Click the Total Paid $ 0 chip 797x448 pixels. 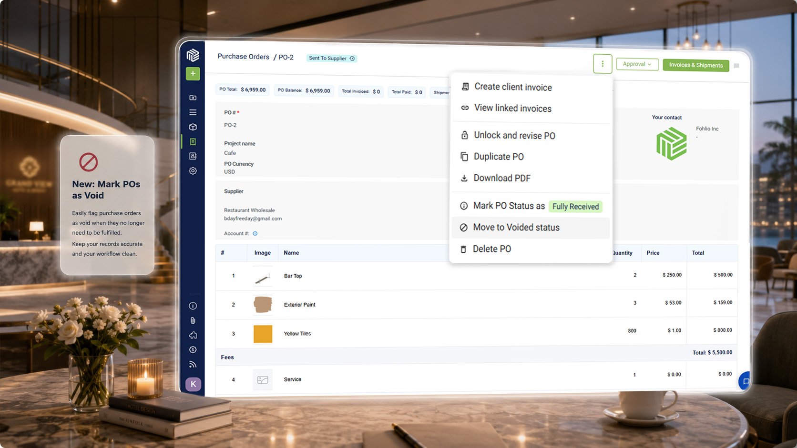[407, 92]
